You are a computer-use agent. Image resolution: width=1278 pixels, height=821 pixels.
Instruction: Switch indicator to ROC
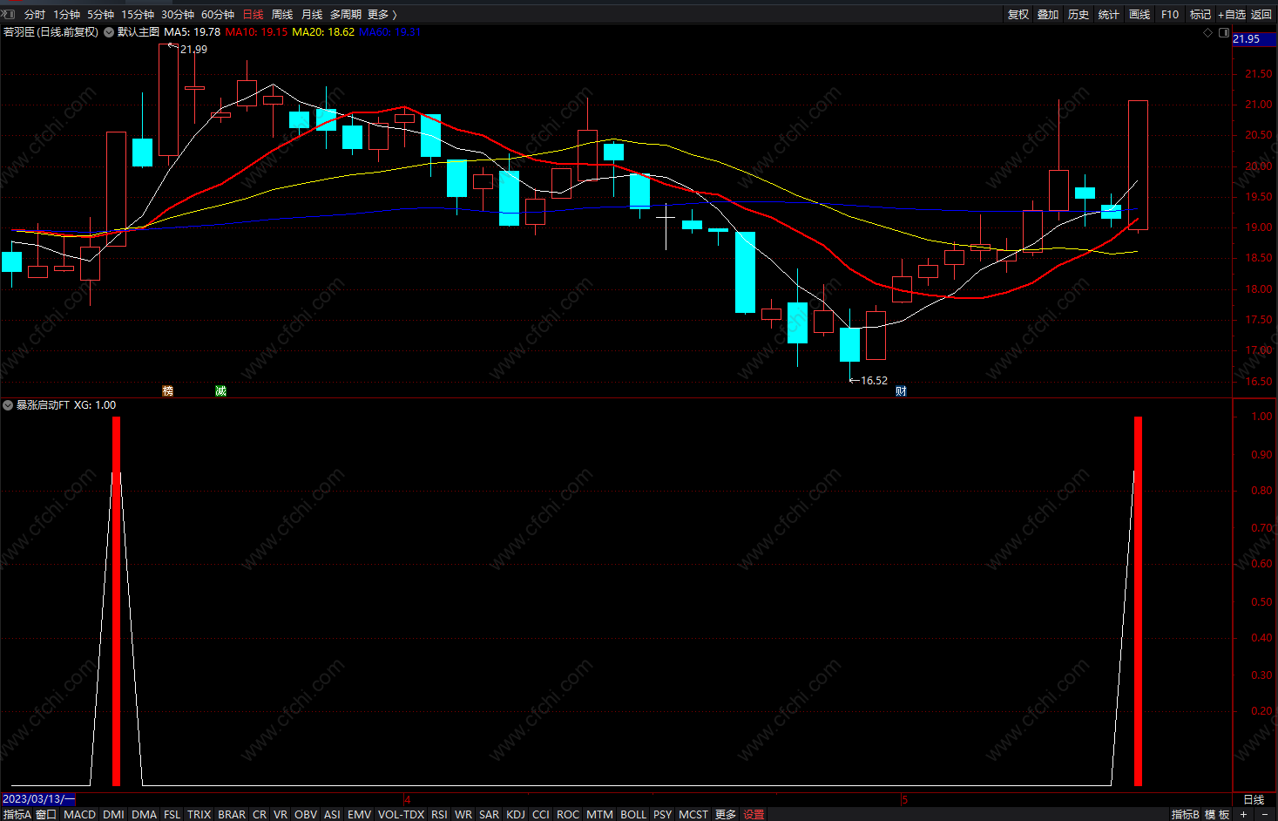click(568, 815)
